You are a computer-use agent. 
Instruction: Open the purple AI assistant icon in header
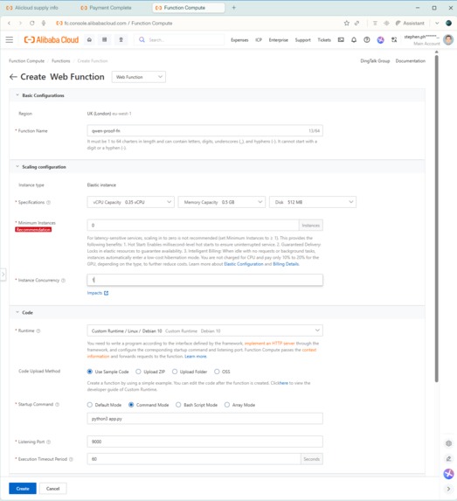[380, 40]
